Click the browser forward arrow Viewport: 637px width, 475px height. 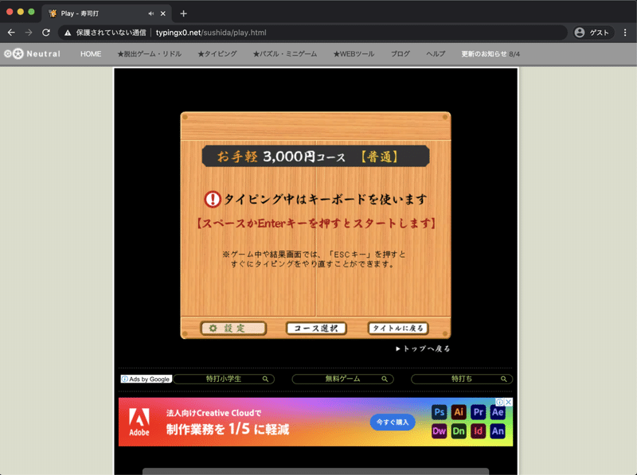pyautogui.click(x=29, y=33)
